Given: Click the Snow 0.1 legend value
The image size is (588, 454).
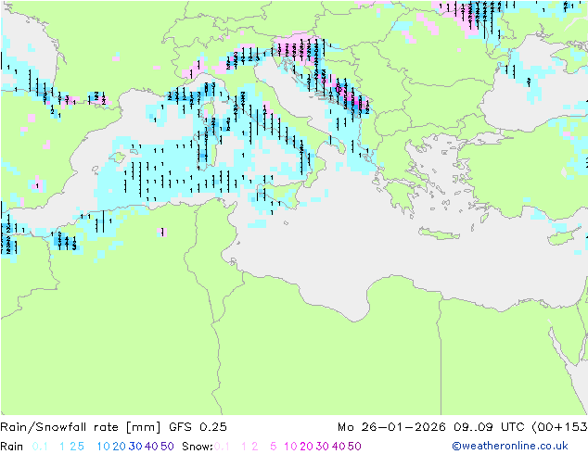Looking at the screenshot, I should tap(222, 447).
